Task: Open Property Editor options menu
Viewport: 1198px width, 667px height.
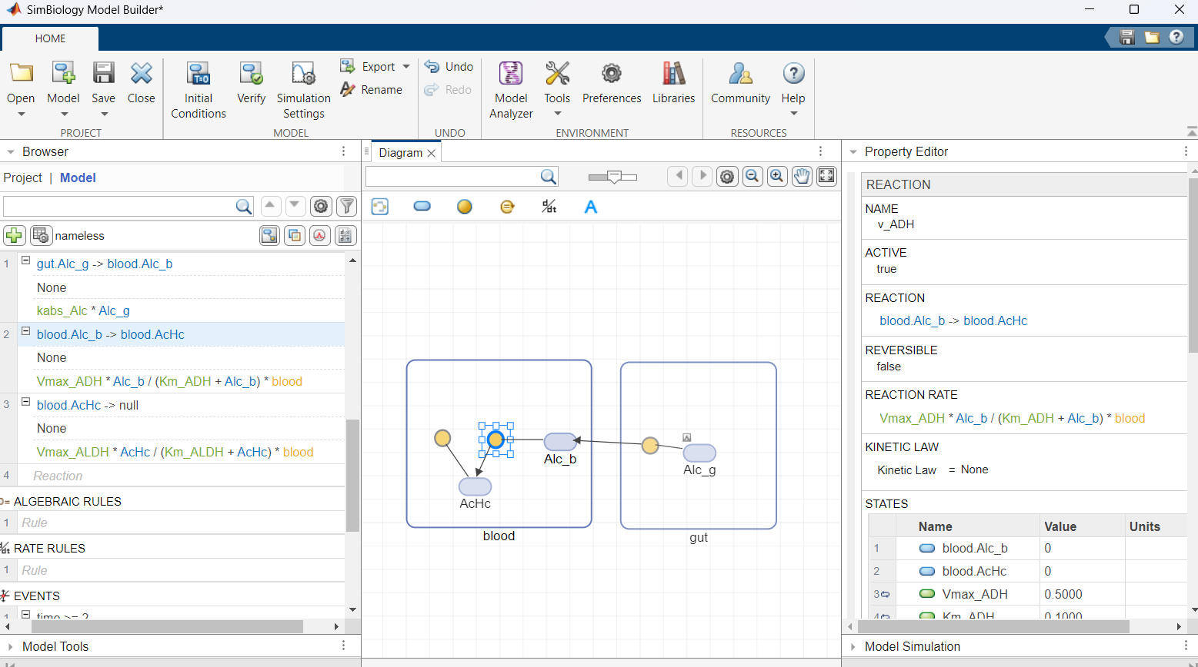Action: point(1186,151)
